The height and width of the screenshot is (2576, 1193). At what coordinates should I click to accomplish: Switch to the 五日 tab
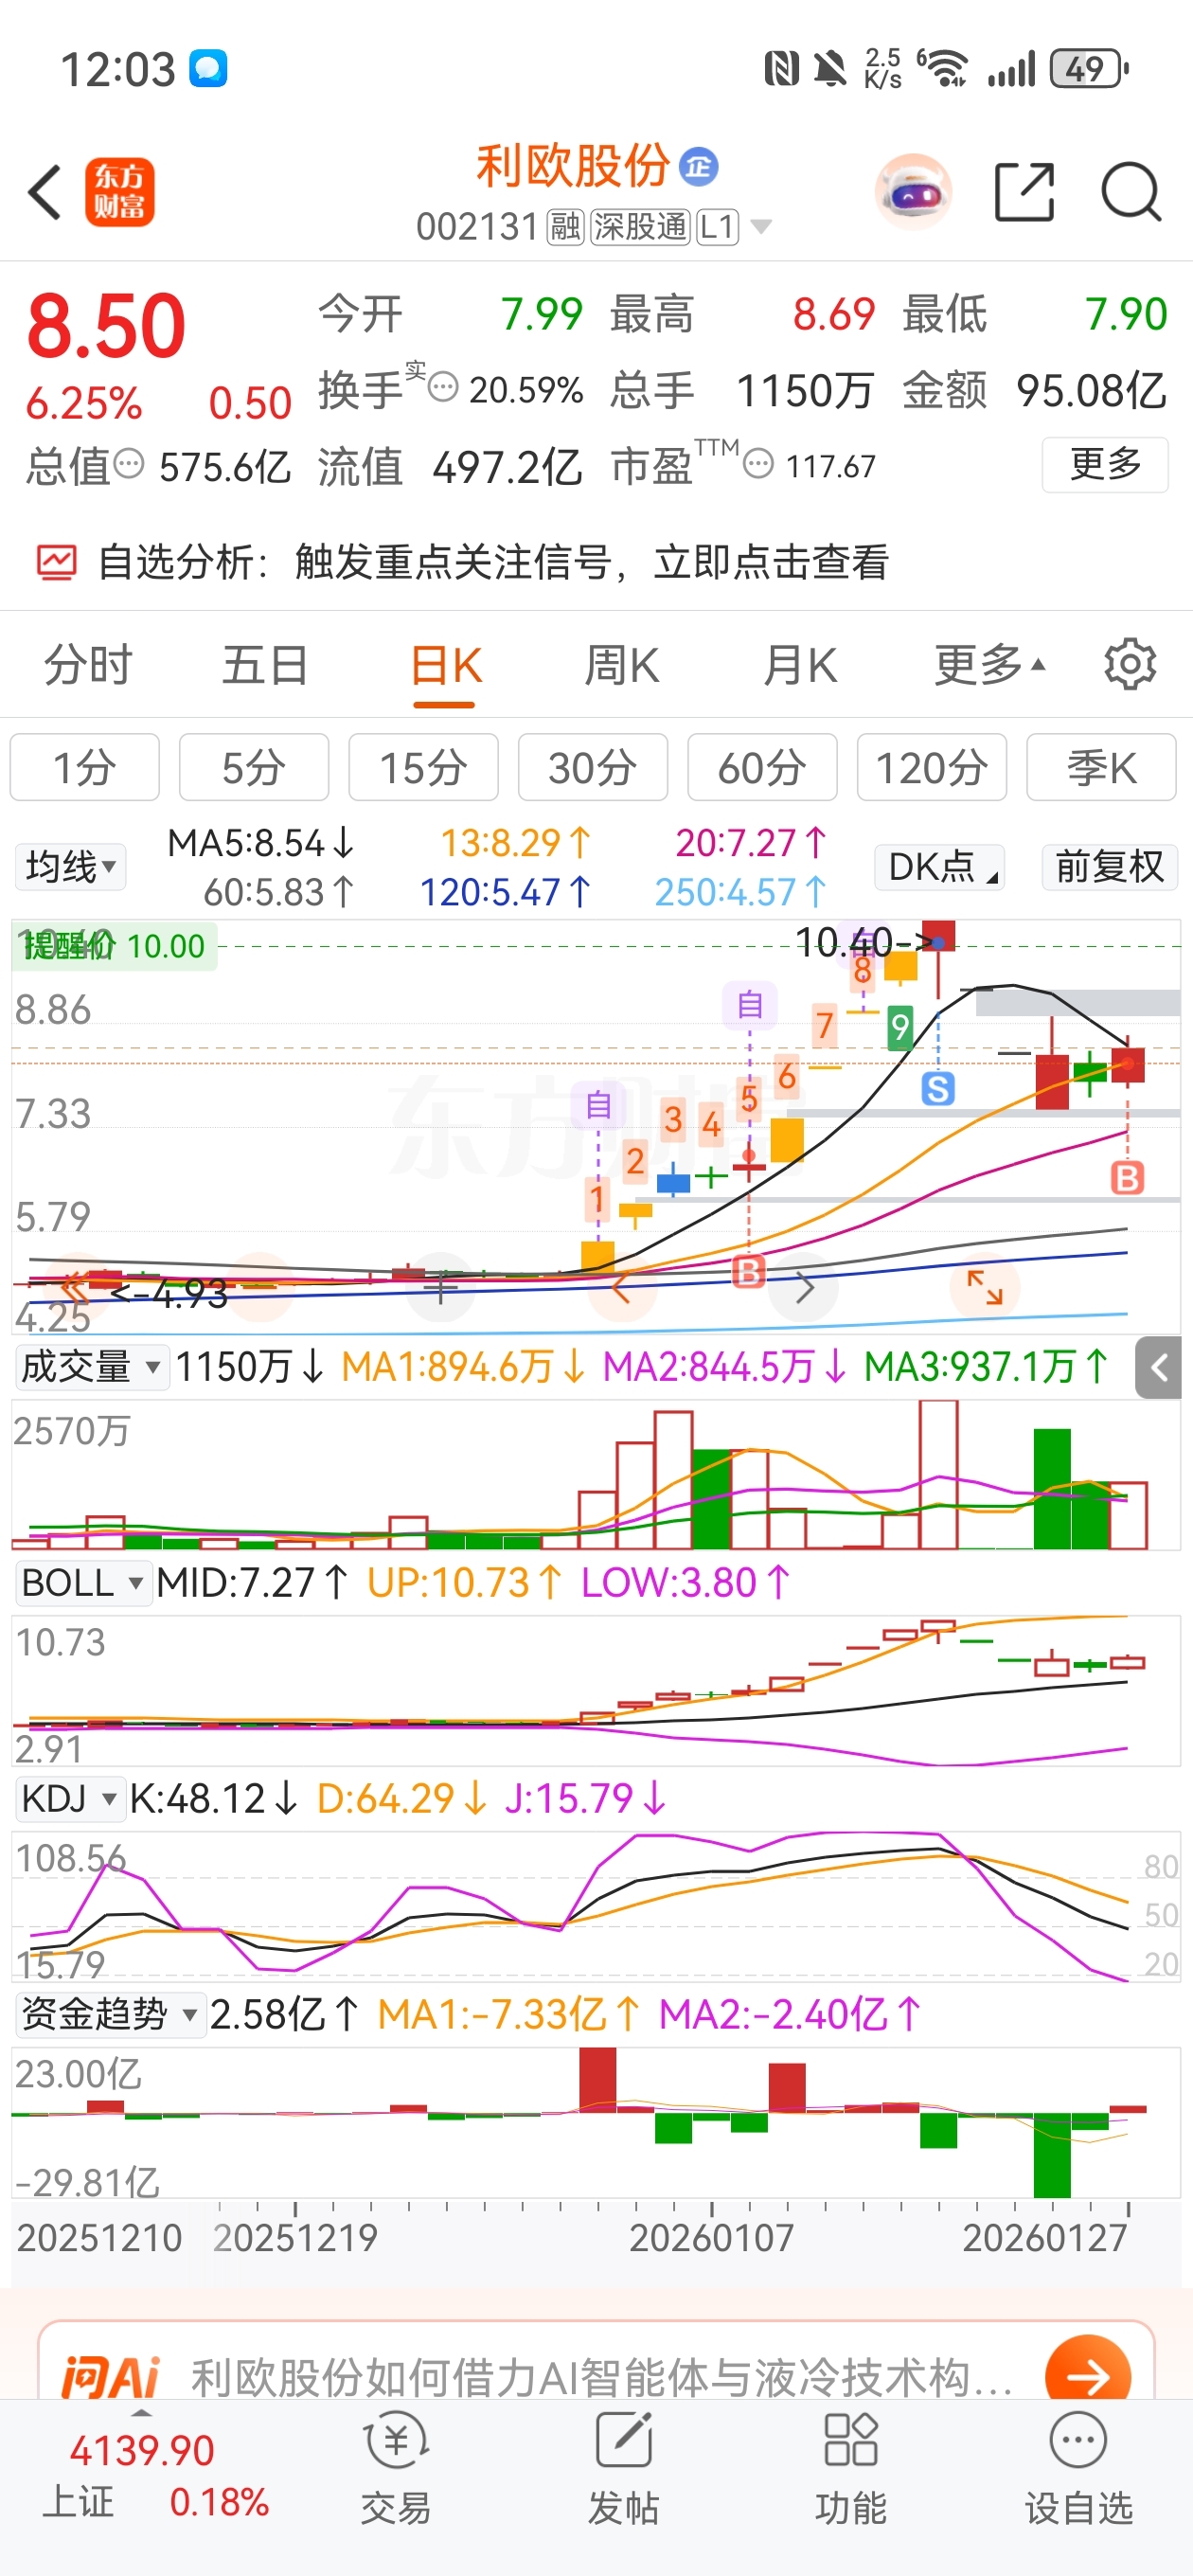pos(264,664)
